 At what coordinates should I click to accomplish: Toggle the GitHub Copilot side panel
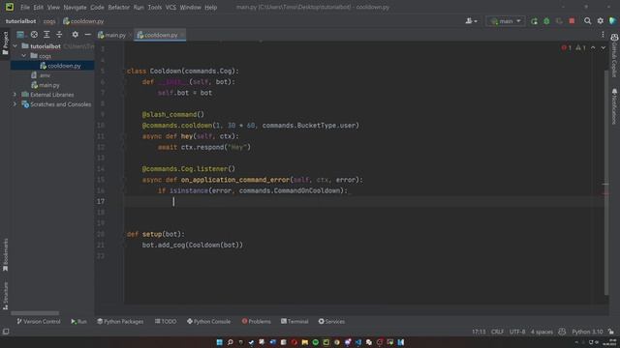coord(614,55)
